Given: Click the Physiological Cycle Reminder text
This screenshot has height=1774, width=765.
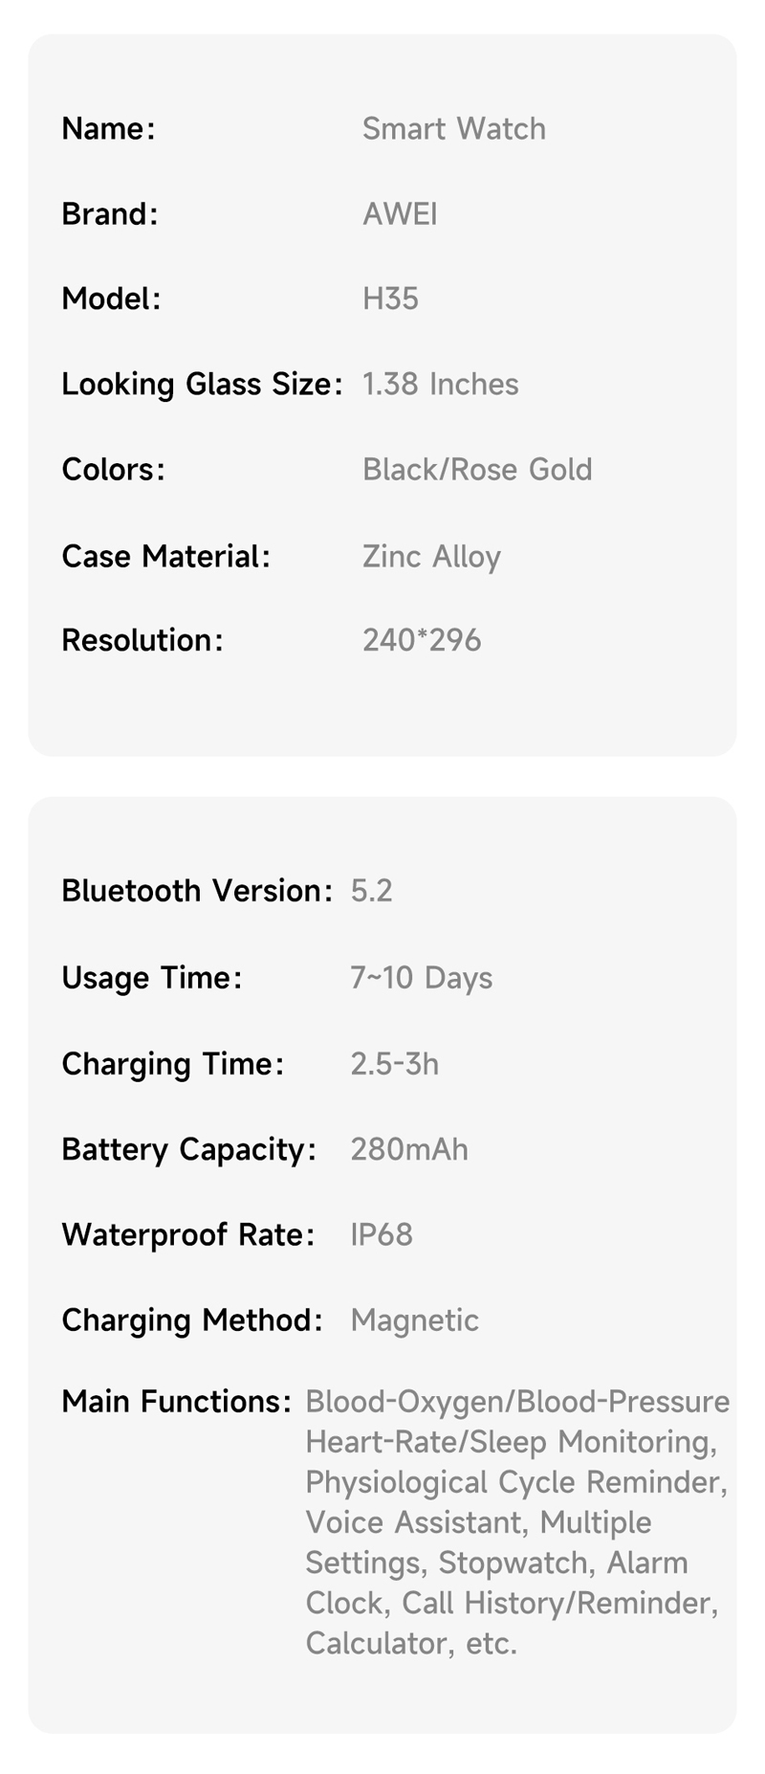Looking at the screenshot, I should point(516,1482).
